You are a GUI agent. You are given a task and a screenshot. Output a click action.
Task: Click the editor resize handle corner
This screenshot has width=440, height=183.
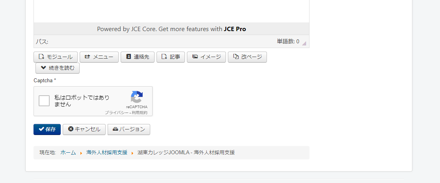(x=304, y=44)
